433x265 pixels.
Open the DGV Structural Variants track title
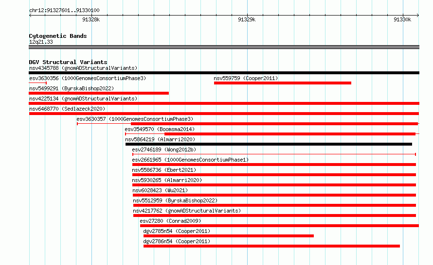pyautogui.click(x=68, y=62)
